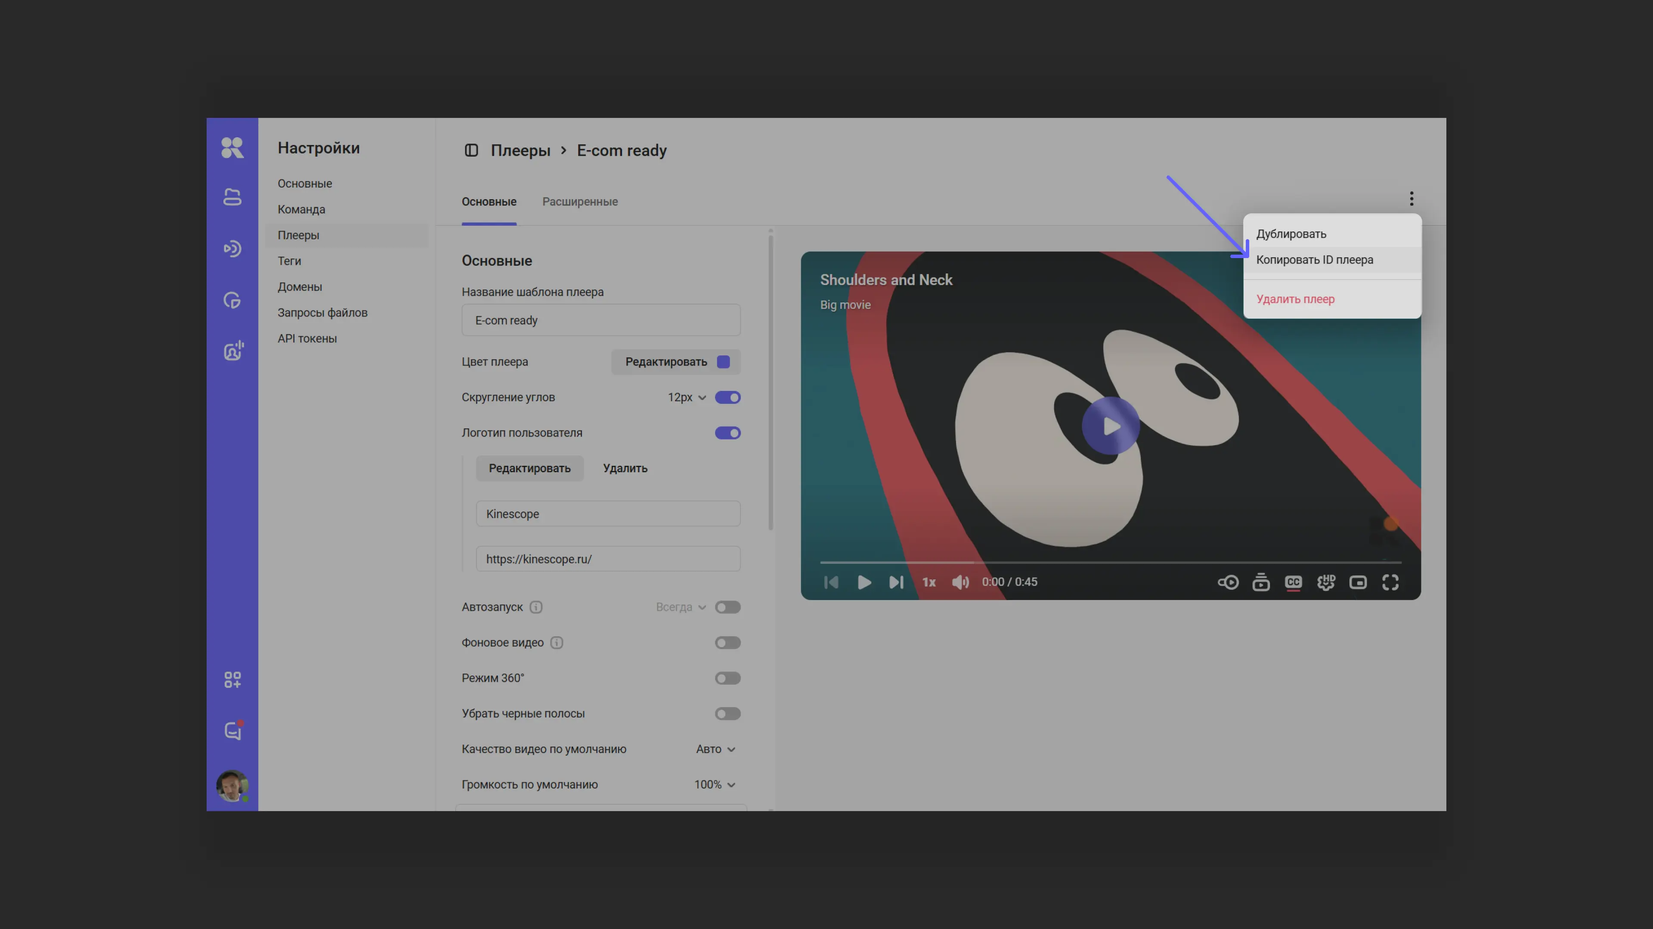1653x929 pixels.
Task: Open three-dot more options menu
Action: click(x=1411, y=199)
